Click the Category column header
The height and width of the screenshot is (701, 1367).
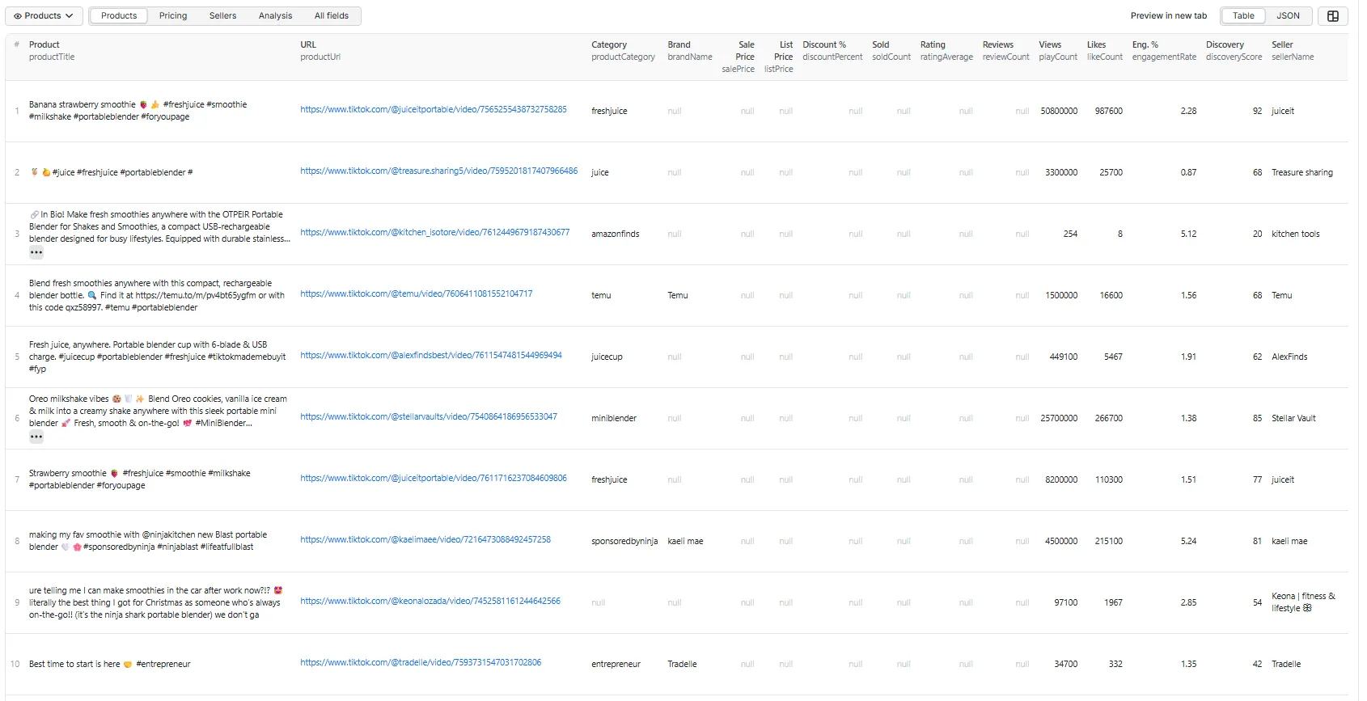click(609, 44)
